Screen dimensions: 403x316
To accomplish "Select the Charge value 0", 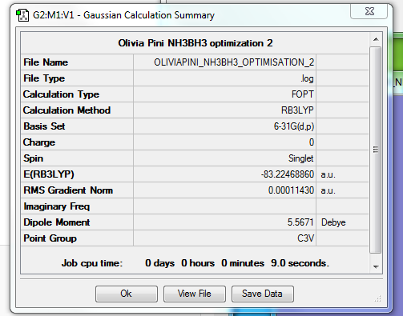I will (312, 142).
